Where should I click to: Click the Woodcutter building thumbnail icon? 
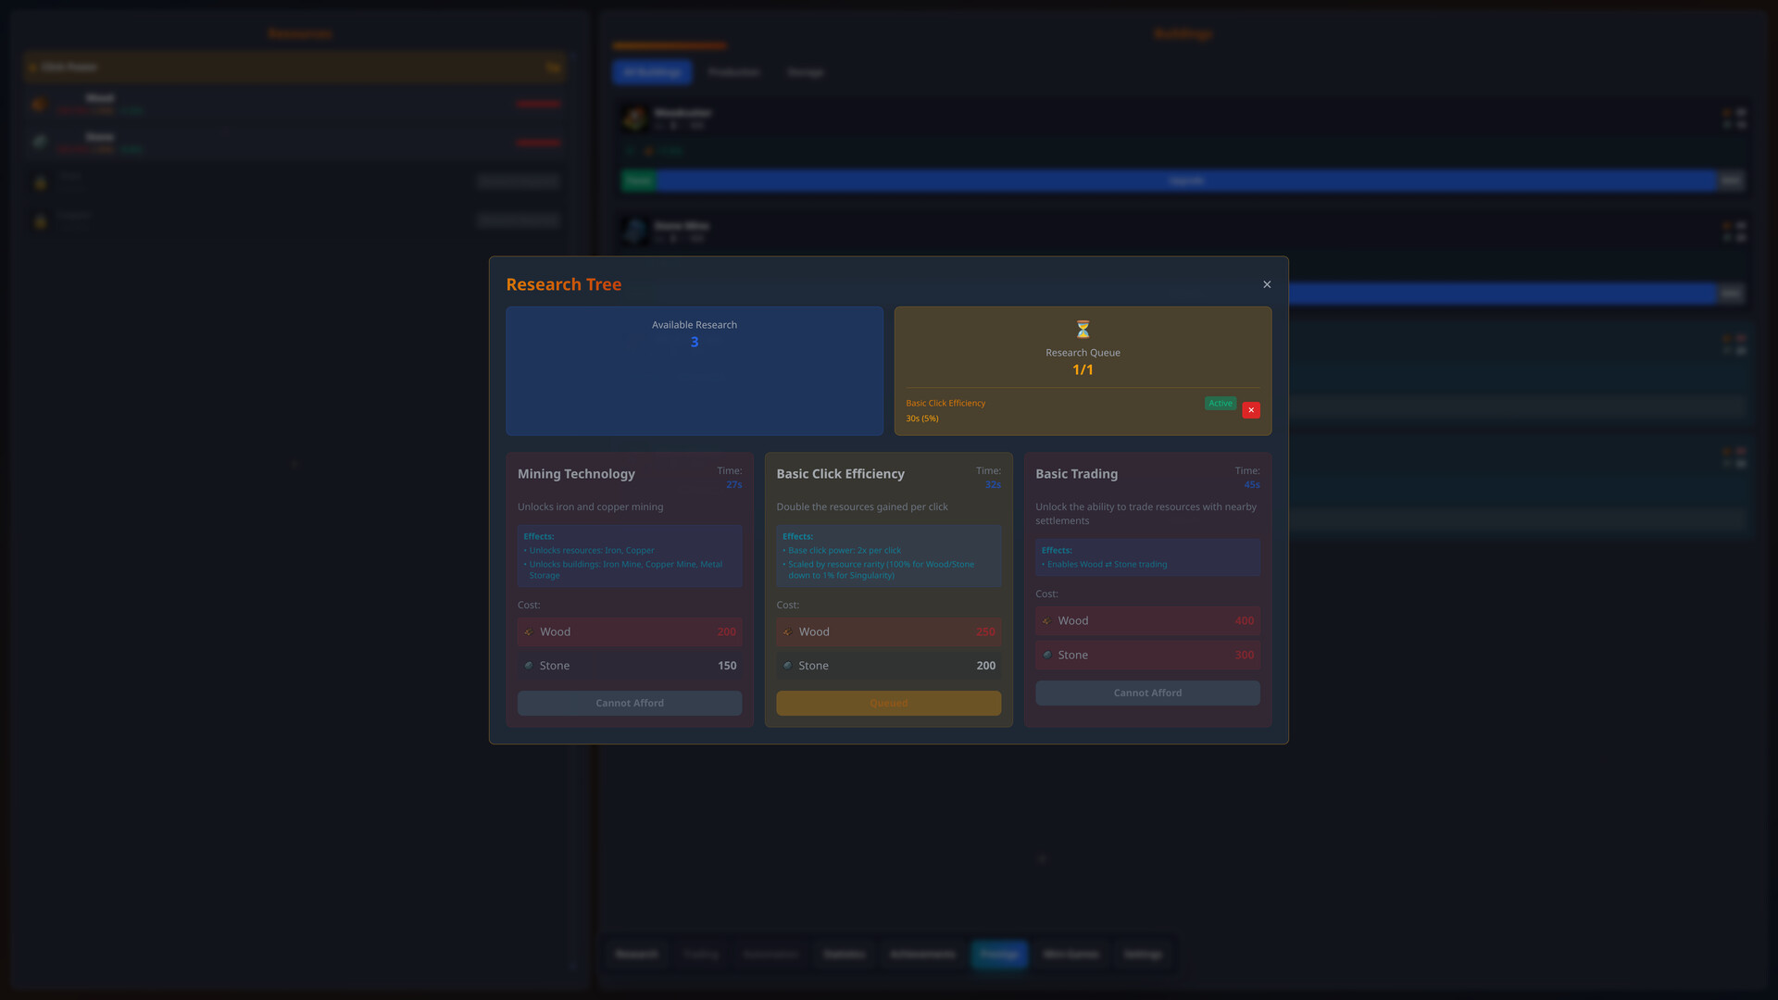(x=634, y=119)
